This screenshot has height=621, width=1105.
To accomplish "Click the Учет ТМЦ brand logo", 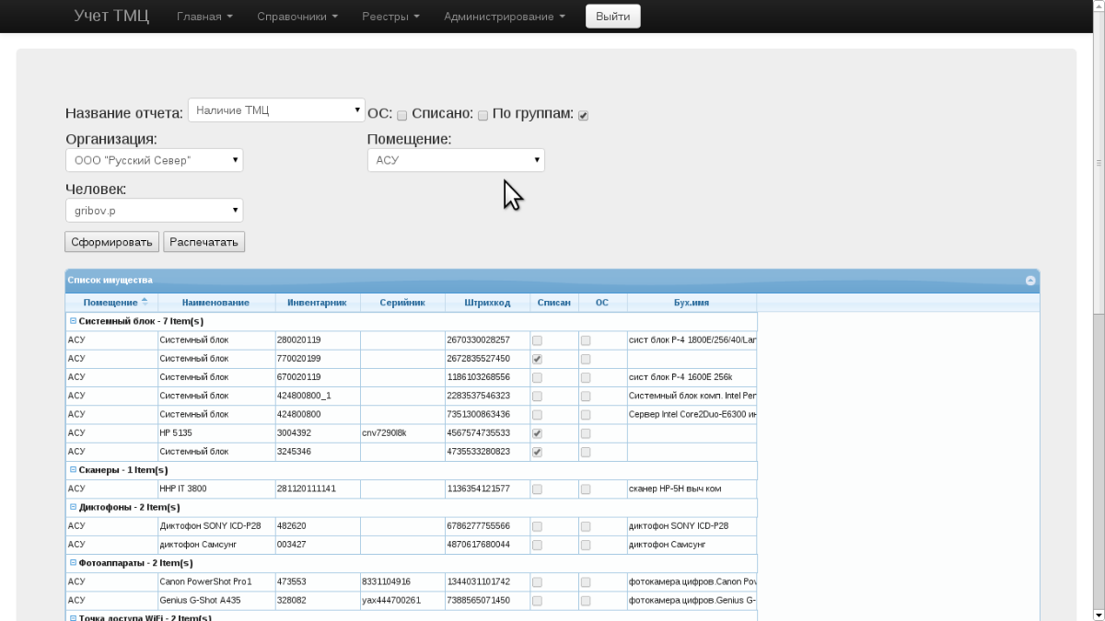I will [111, 17].
